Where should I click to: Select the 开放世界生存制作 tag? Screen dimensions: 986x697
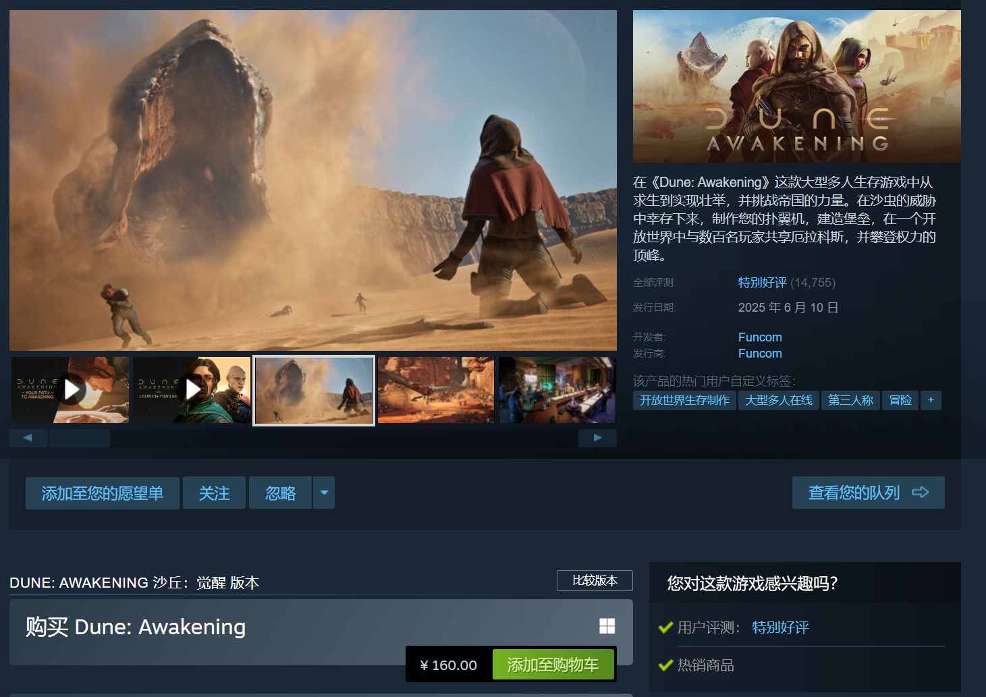pyautogui.click(x=684, y=400)
